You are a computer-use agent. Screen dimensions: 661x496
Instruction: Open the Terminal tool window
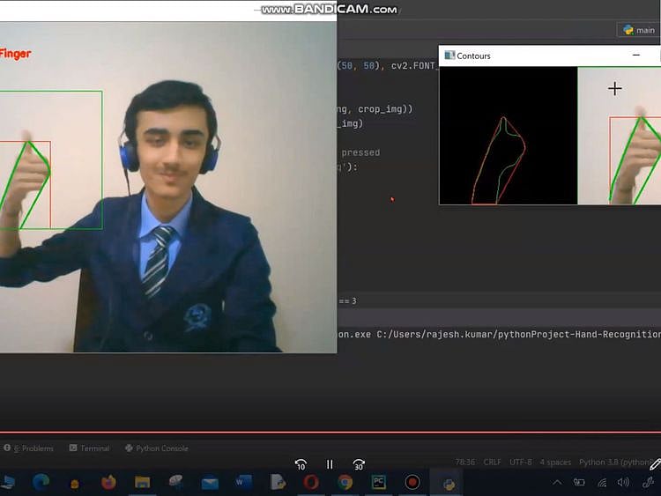(89, 448)
